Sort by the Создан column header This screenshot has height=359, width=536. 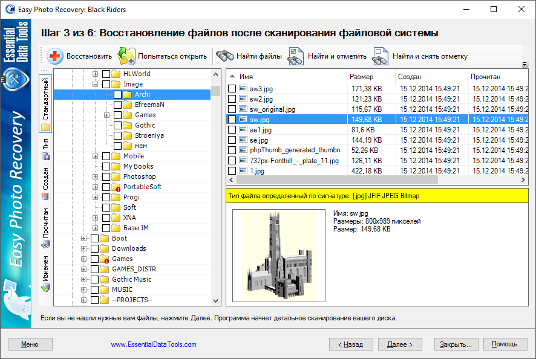[431, 77]
